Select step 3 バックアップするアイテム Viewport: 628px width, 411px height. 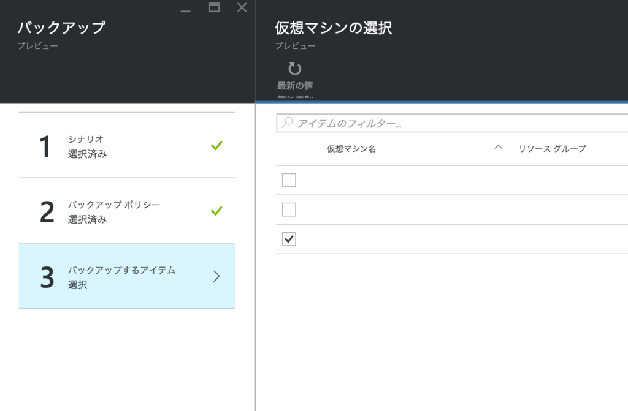tap(127, 276)
